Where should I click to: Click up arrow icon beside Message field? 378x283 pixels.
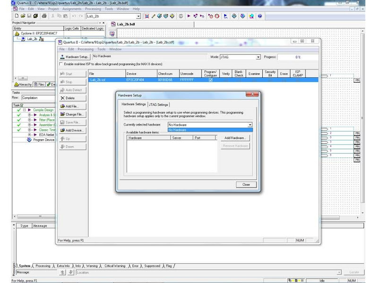coord(63,272)
